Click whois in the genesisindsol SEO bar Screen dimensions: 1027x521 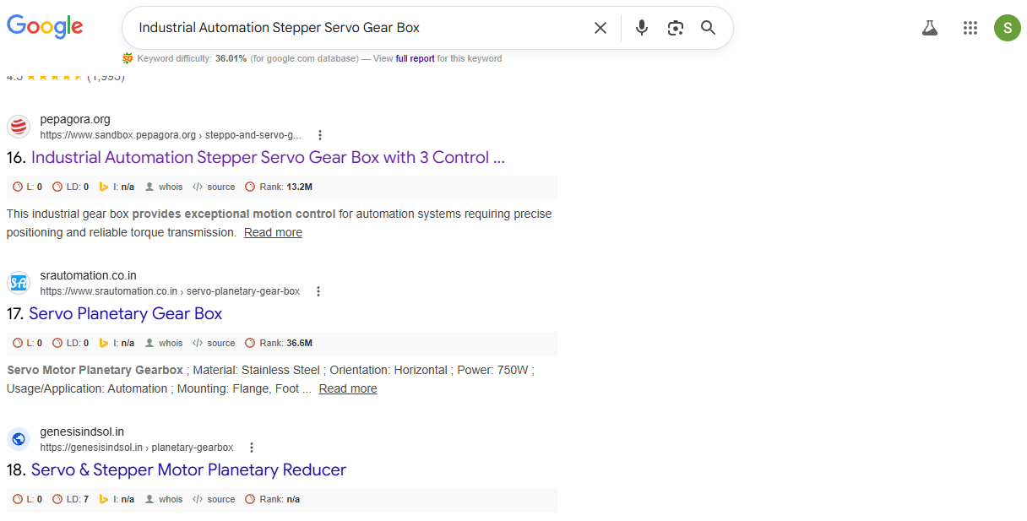click(x=164, y=499)
